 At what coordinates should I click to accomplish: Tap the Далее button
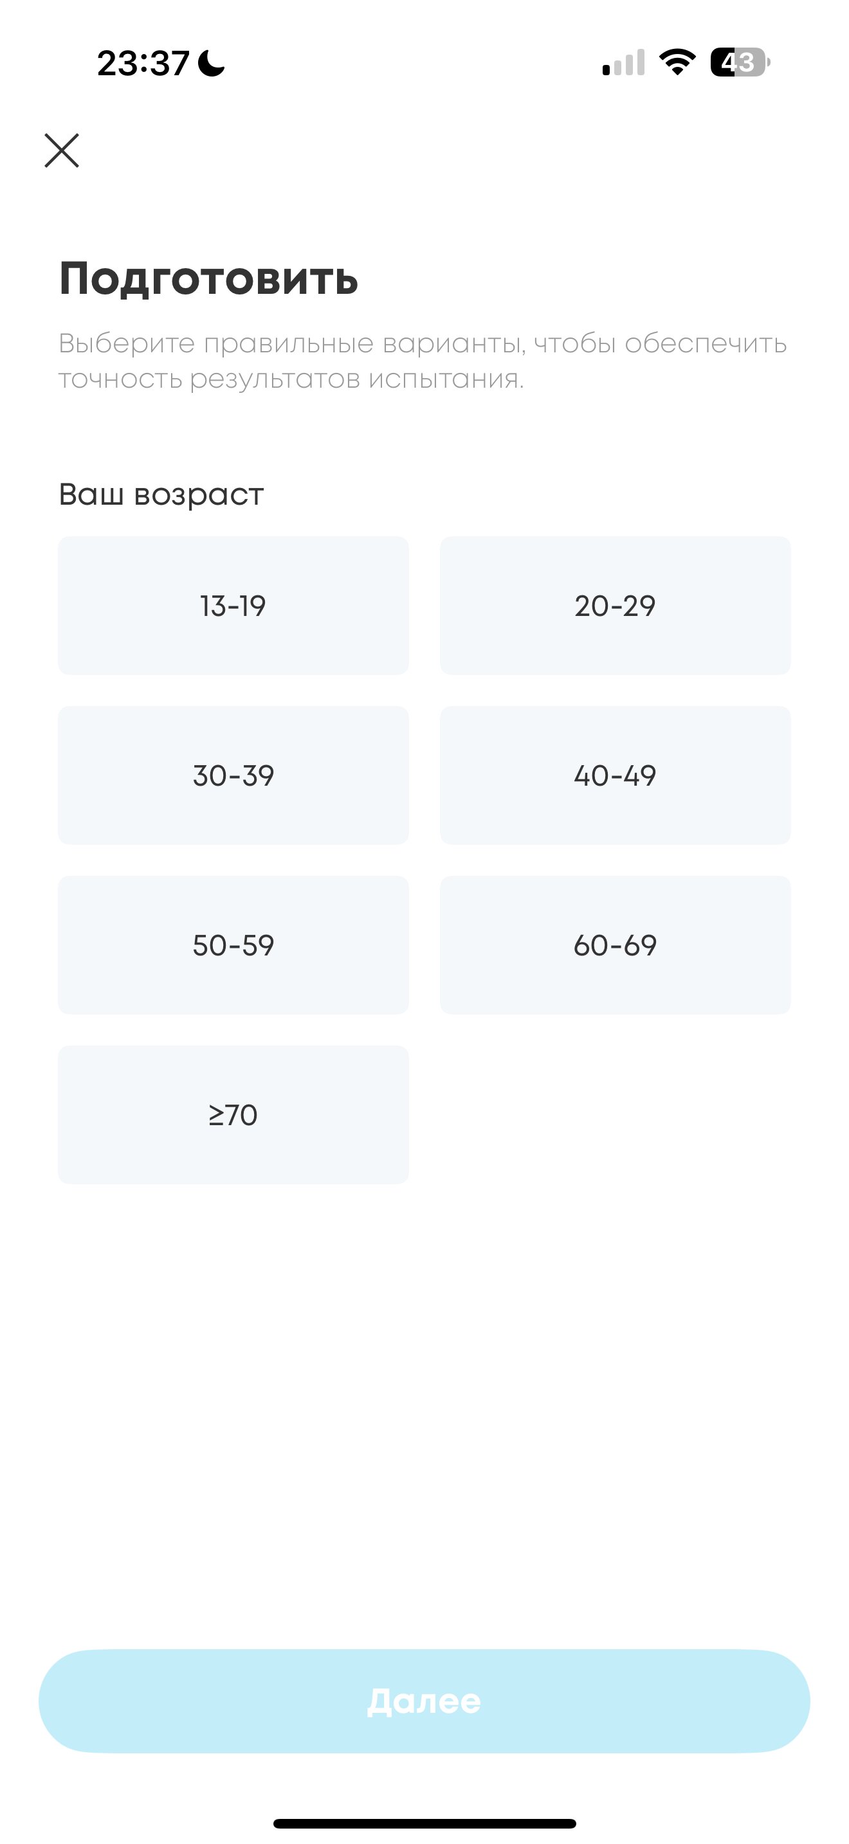click(x=424, y=1701)
